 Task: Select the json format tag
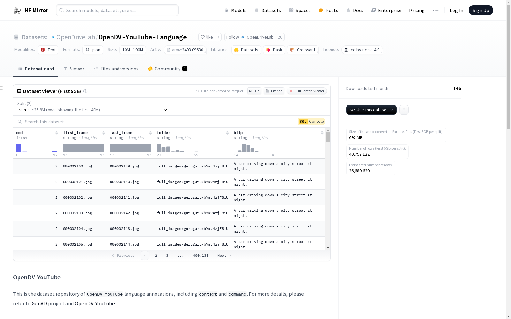tap(93, 50)
